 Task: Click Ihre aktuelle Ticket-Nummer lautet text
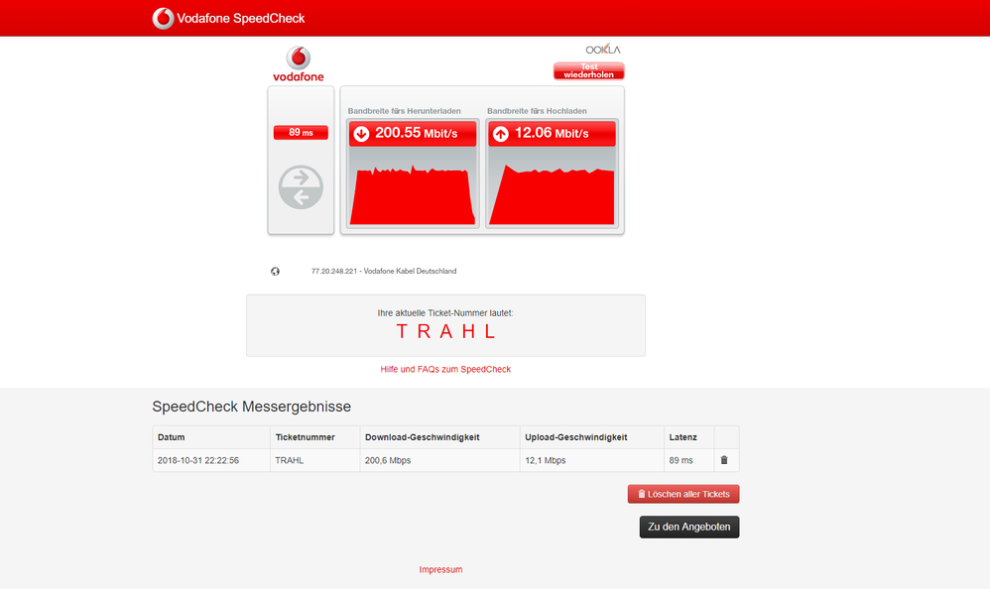[445, 313]
